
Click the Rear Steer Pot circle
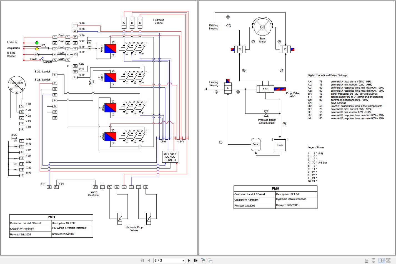point(16,84)
